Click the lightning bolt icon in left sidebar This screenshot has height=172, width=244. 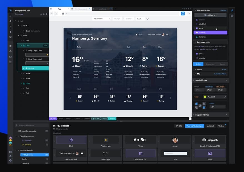click(11, 21)
